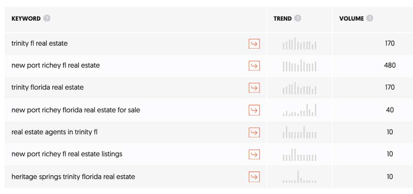The height and width of the screenshot is (194, 413).
Task: Open help icon next to VOLUME header
Action: coord(369,18)
